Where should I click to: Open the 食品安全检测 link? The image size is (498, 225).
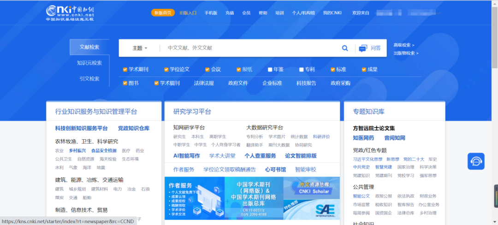(x=104, y=150)
